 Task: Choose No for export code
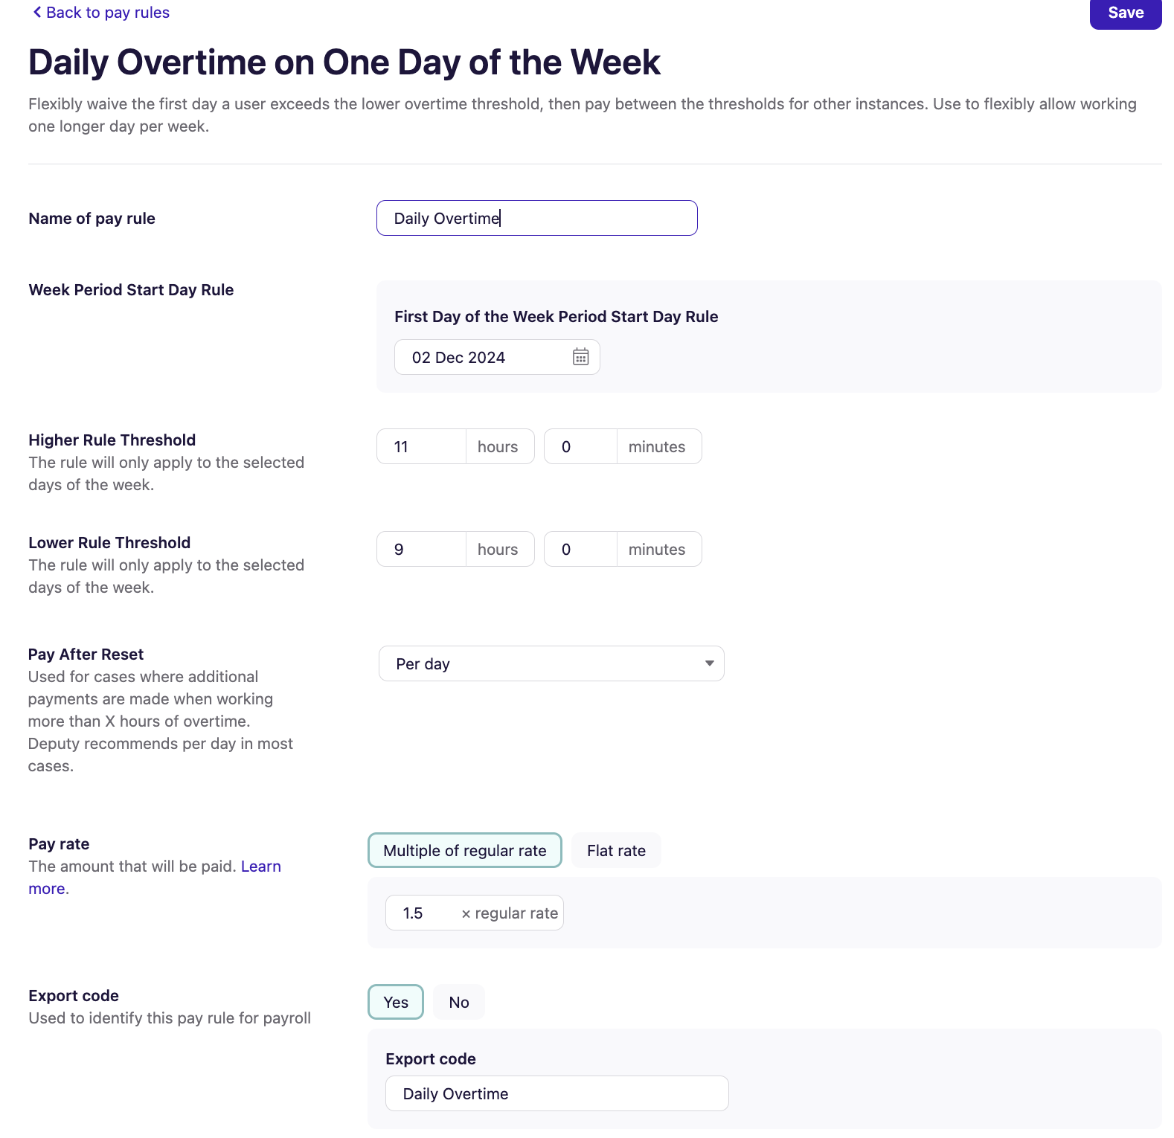458,1002
